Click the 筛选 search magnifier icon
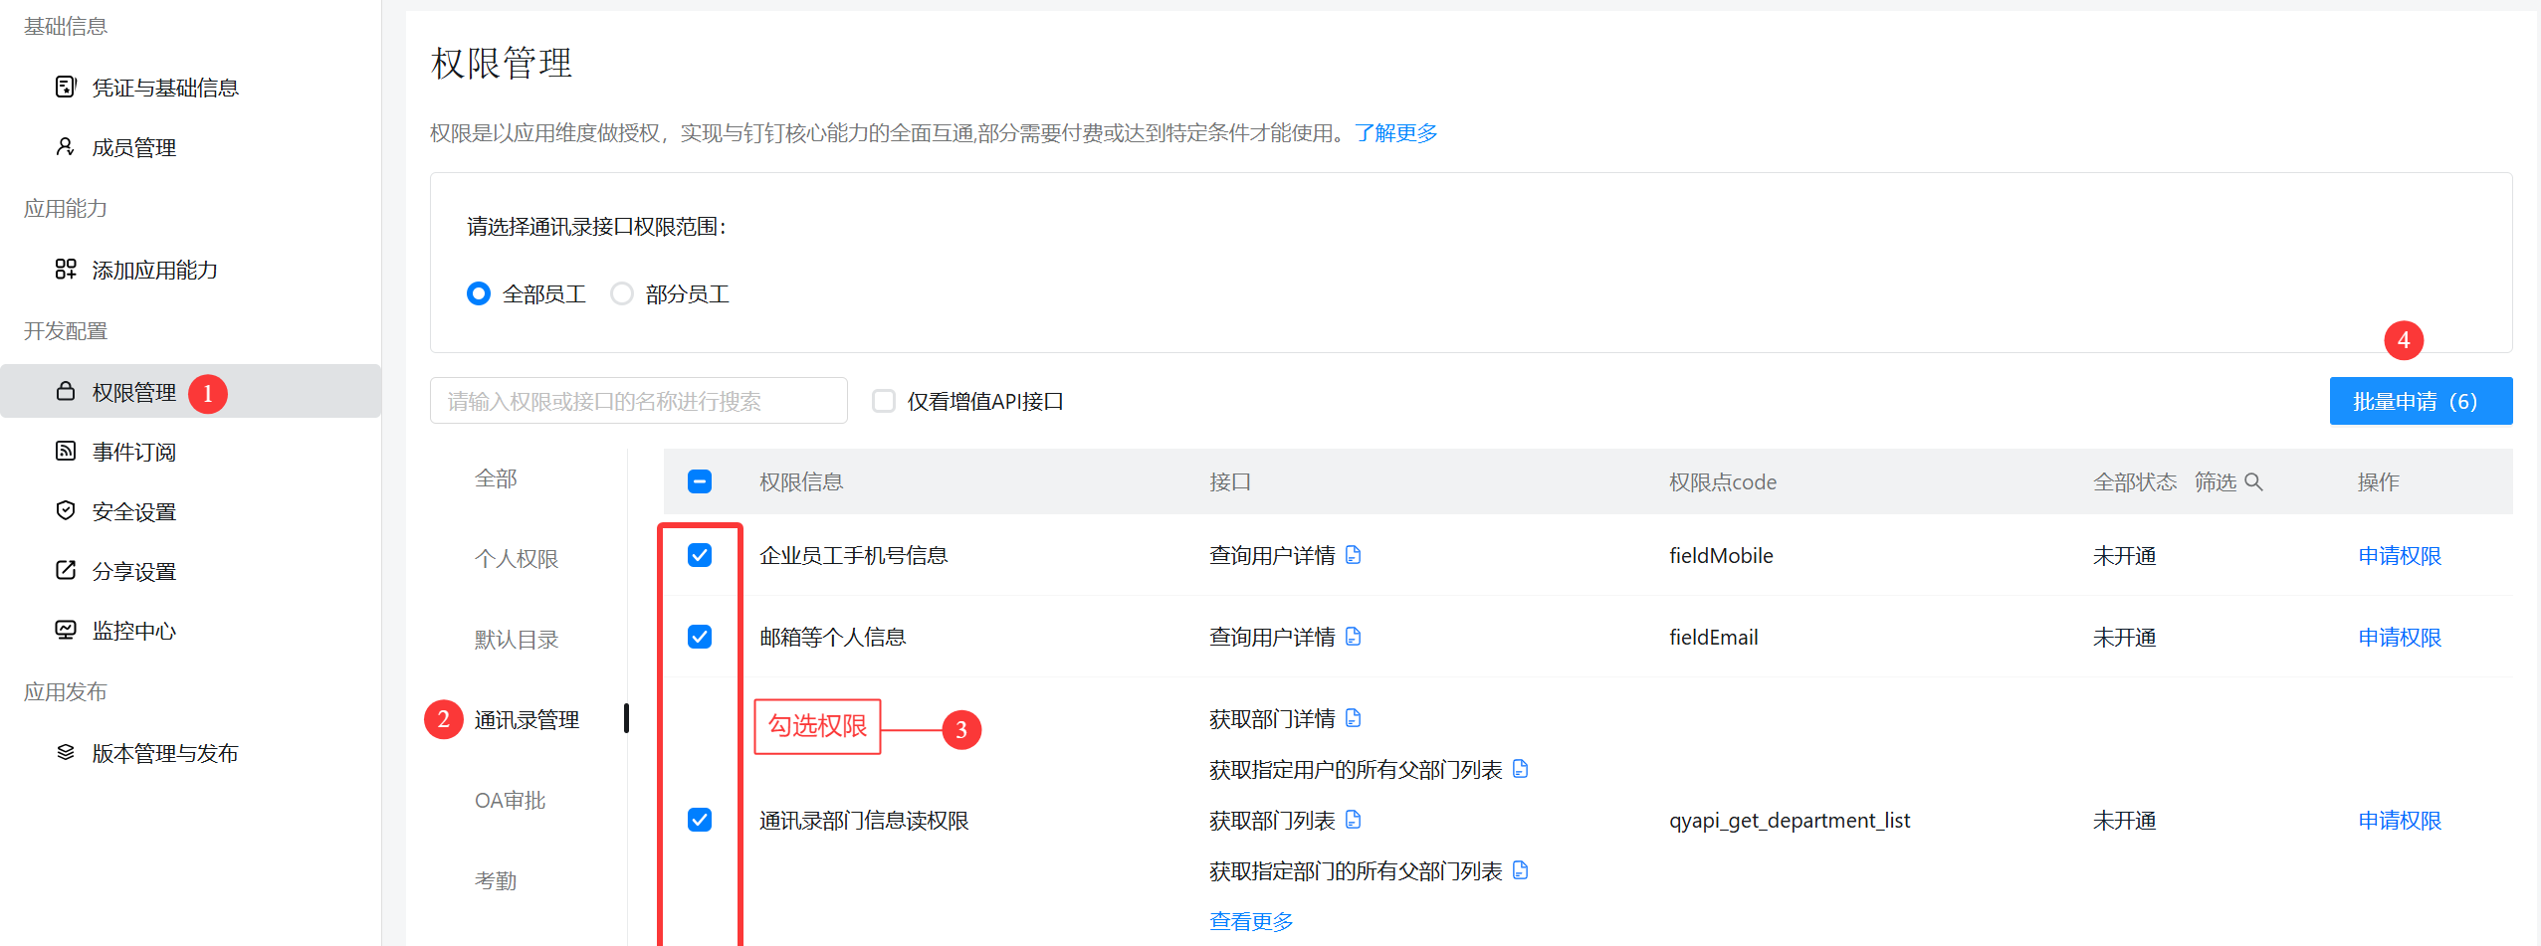Screen dimensions: 2541x946 [x=2254, y=482]
